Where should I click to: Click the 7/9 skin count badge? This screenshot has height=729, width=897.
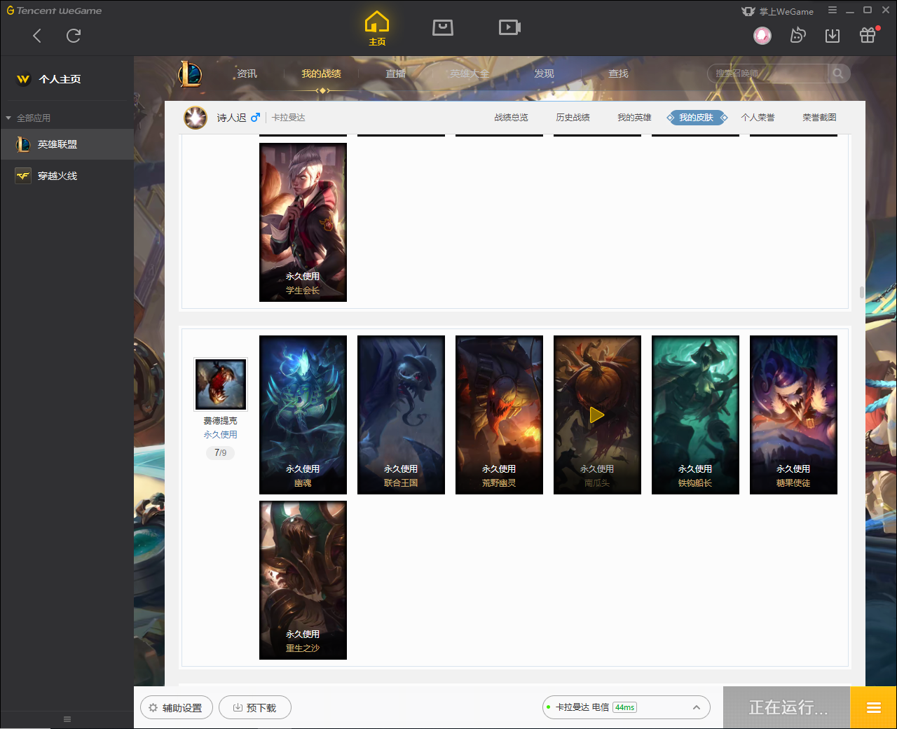click(x=220, y=453)
